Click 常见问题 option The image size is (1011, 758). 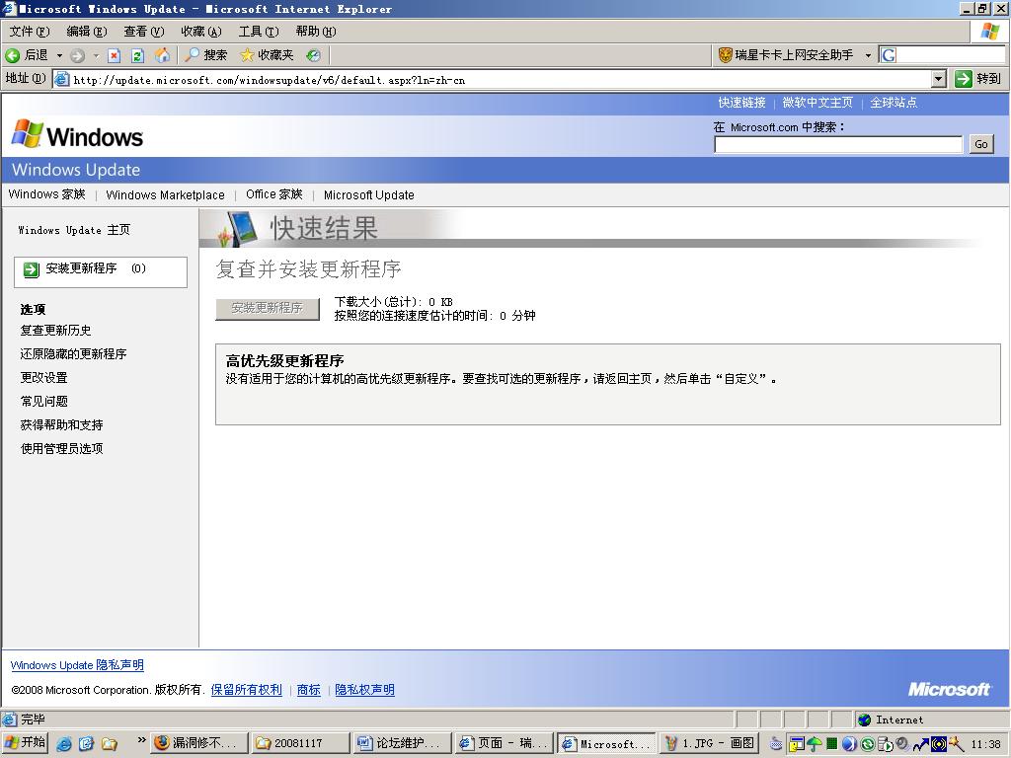(43, 402)
